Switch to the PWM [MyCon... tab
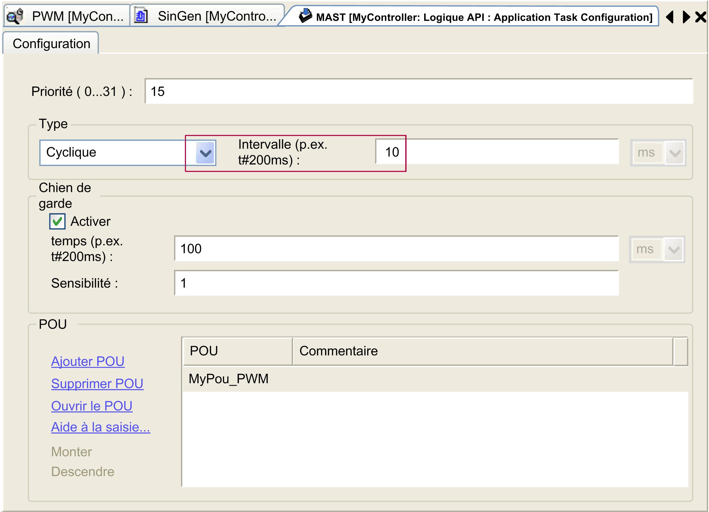709x512 pixels. (66, 16)
